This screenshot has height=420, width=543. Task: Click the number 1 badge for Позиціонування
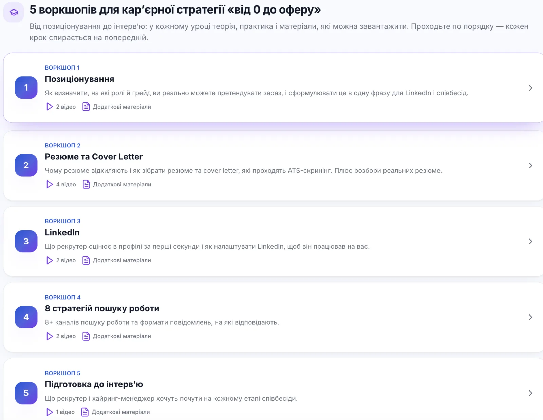point(26,88)
